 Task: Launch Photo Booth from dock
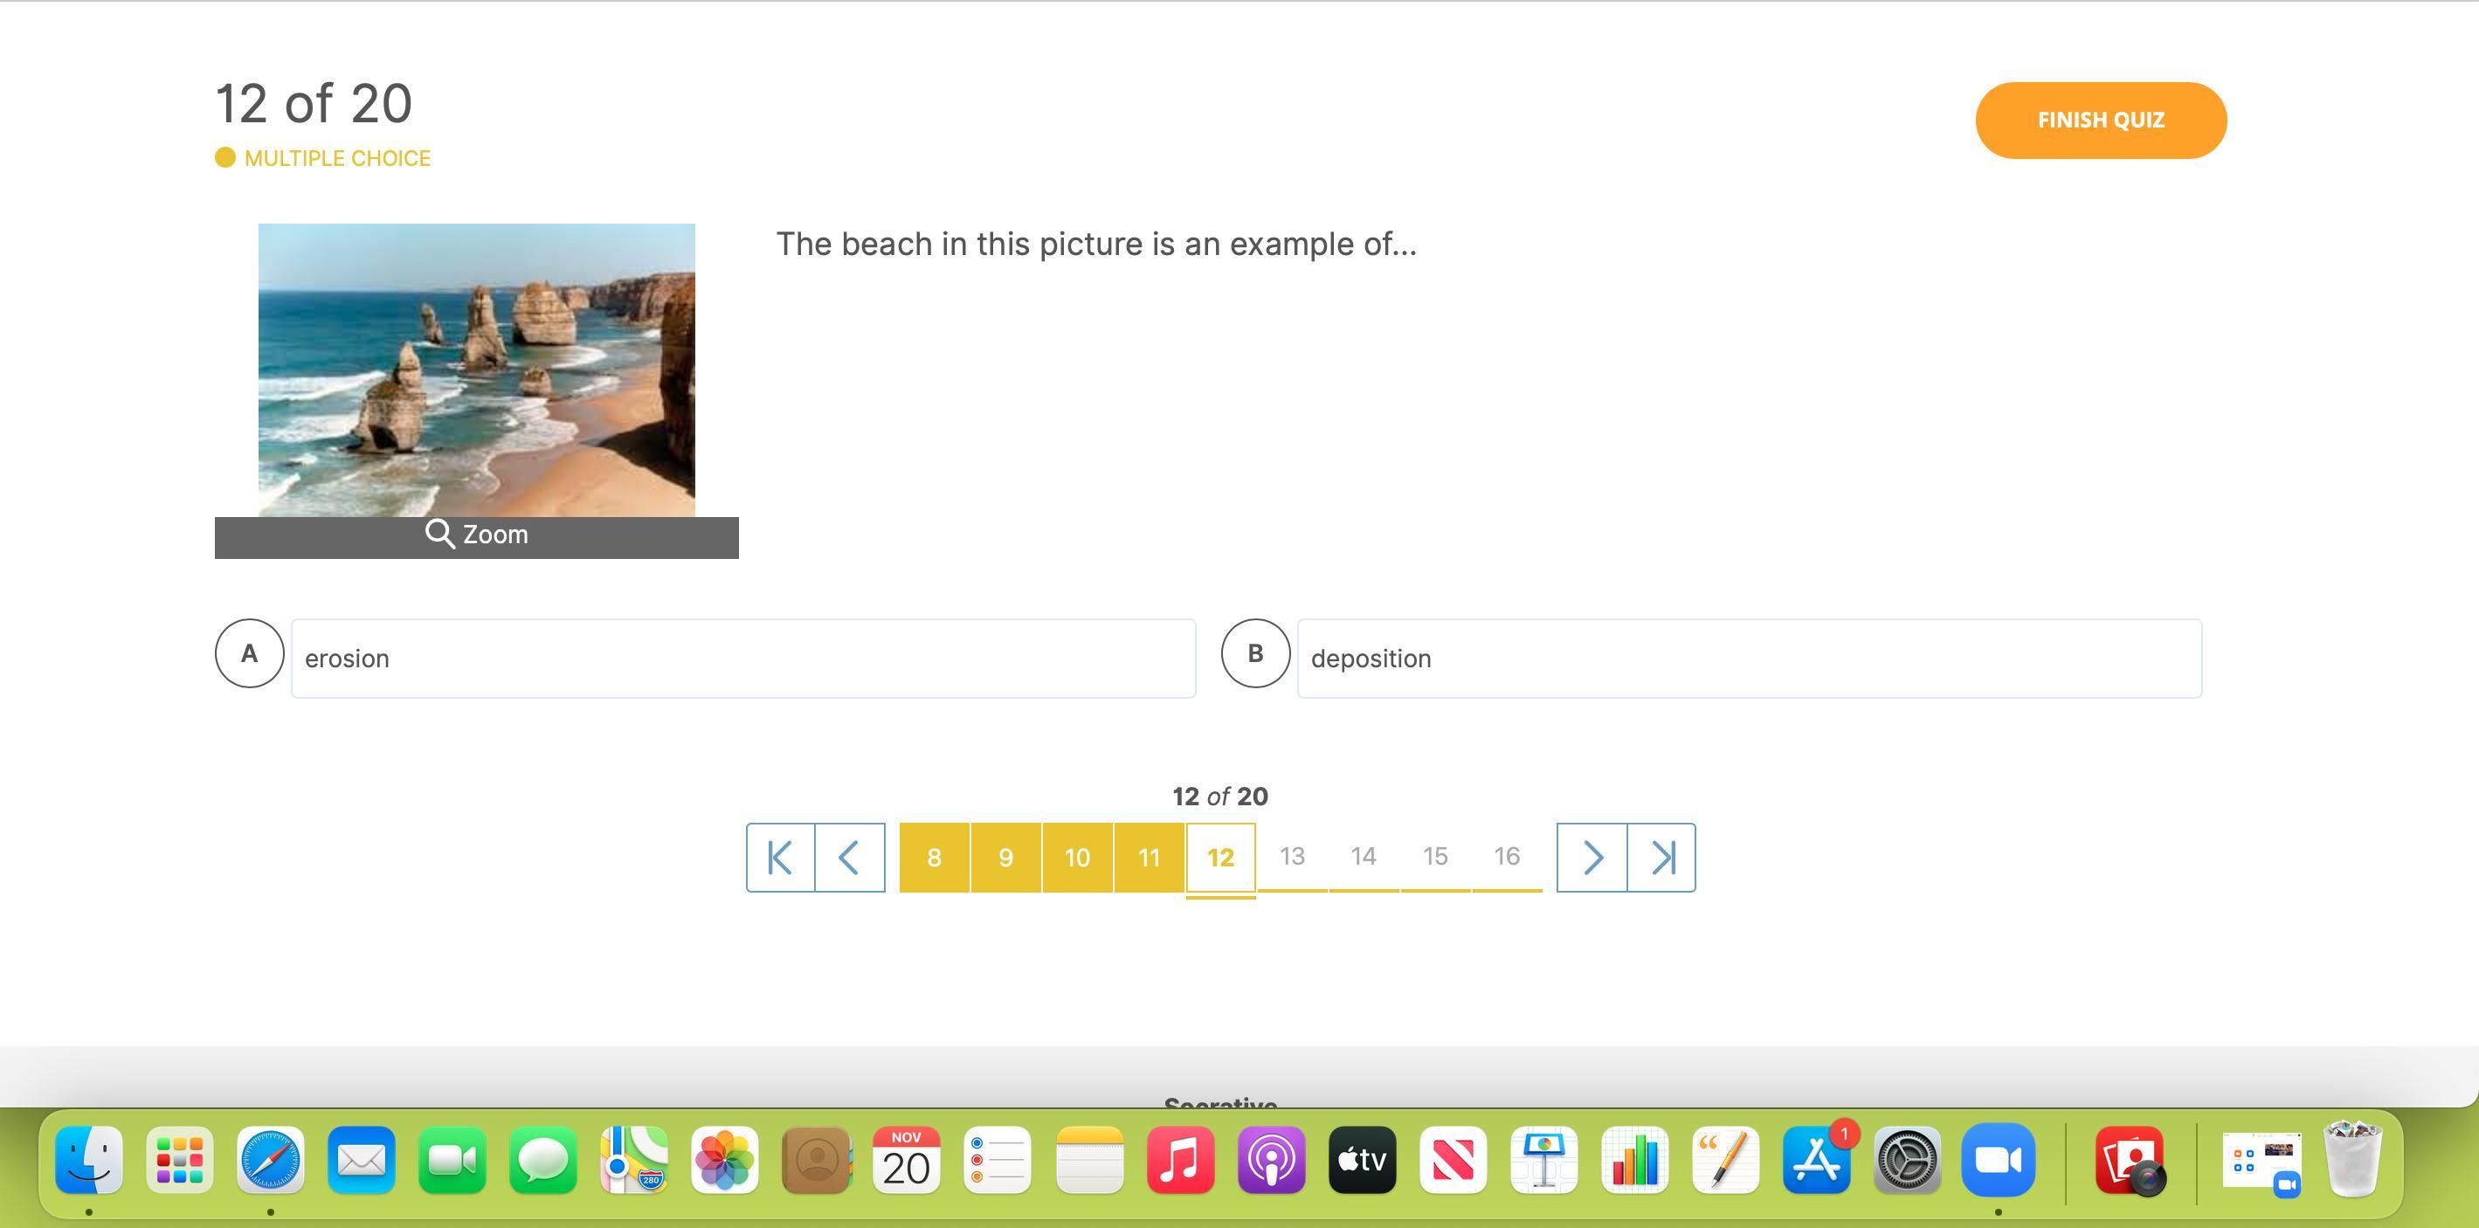(x=2130, y=1161)
